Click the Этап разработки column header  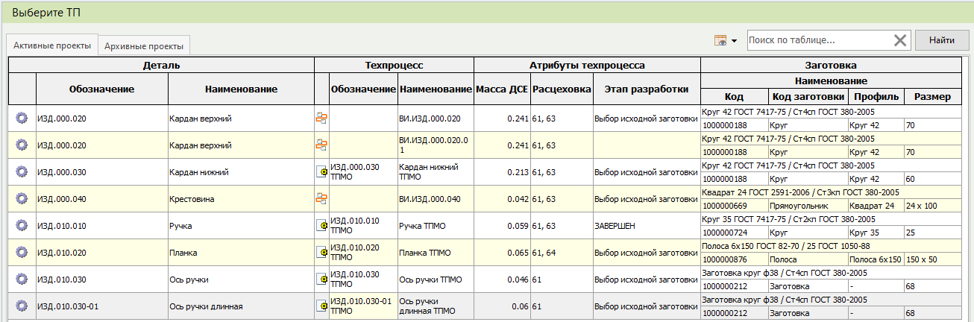pyautogui.click(x=646, y=89)
